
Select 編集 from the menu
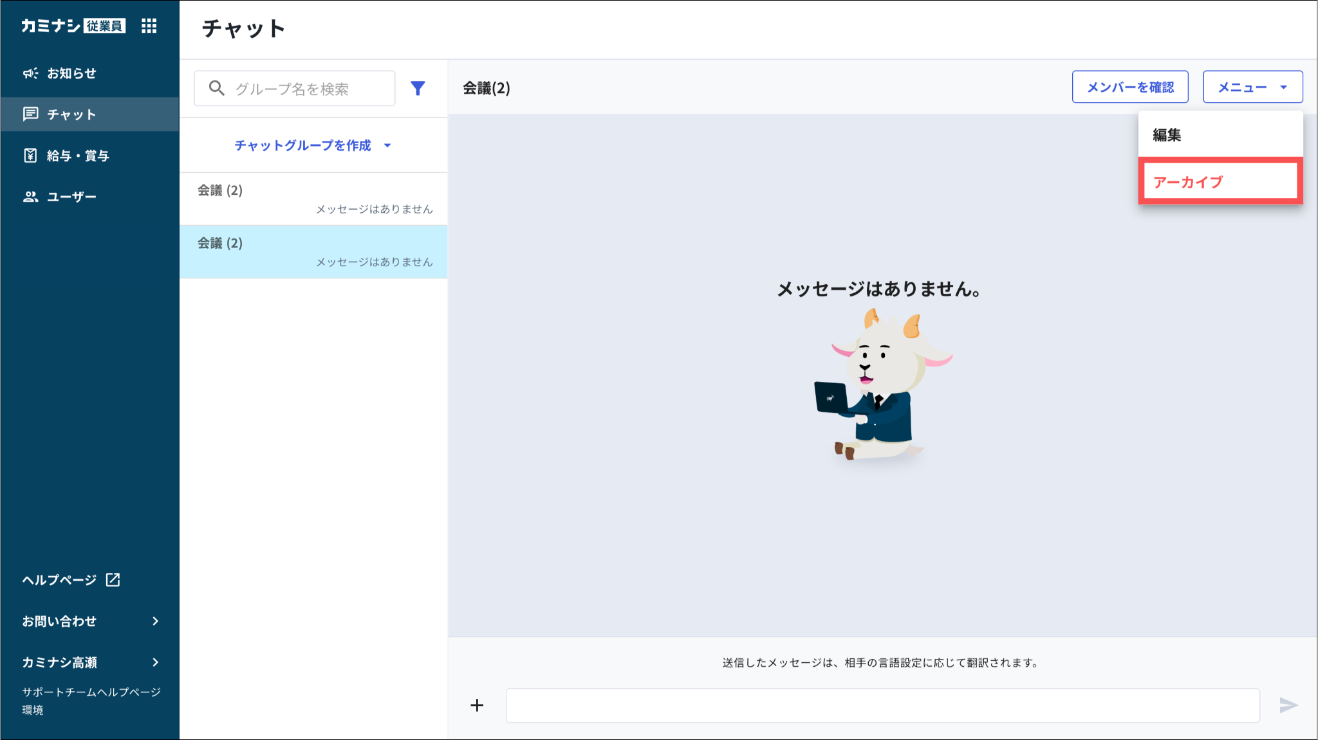tap(1167, 135)
